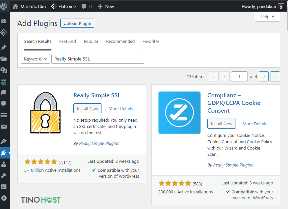
Task: Open the Media library icon in sidebar
Action: pyautogui.click(x=4, y=70)
